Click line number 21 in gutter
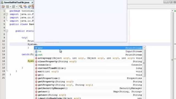This screenshot has height=99, width=176. coord(4,78)
